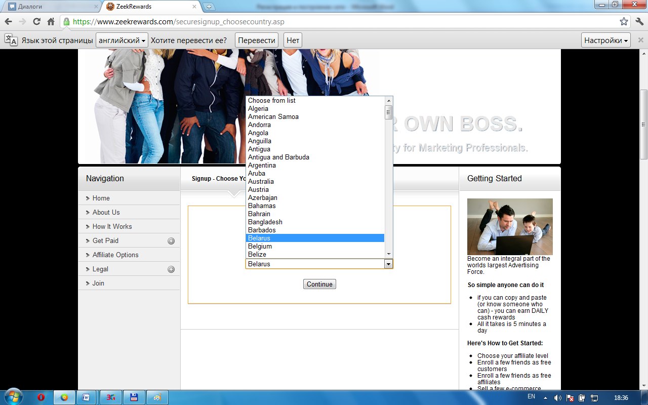
Task: Click the country dropdown arrow
Action: coord(388,264)
